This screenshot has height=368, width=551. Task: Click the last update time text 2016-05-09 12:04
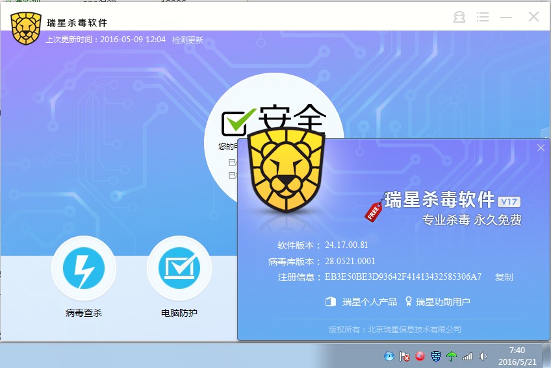[133, 40]
